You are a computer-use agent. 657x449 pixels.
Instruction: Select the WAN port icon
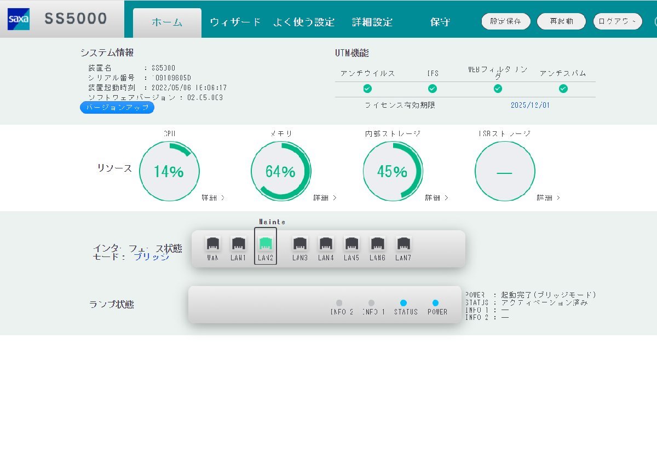212,243
